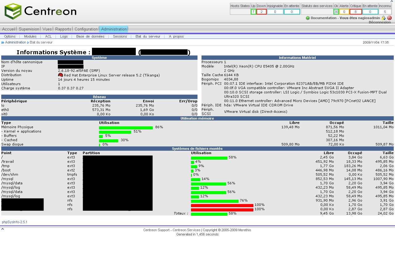The height and width of the screenshot is (258, 395).
Task: Click the hosts Down count box
Action: coord(261,12)
